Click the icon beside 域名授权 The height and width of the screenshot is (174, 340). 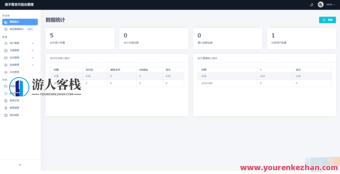6,115
